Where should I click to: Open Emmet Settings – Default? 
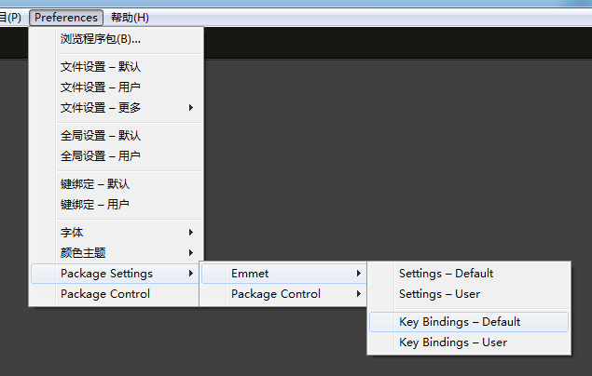pyautogui.click(x=446, y=274)
